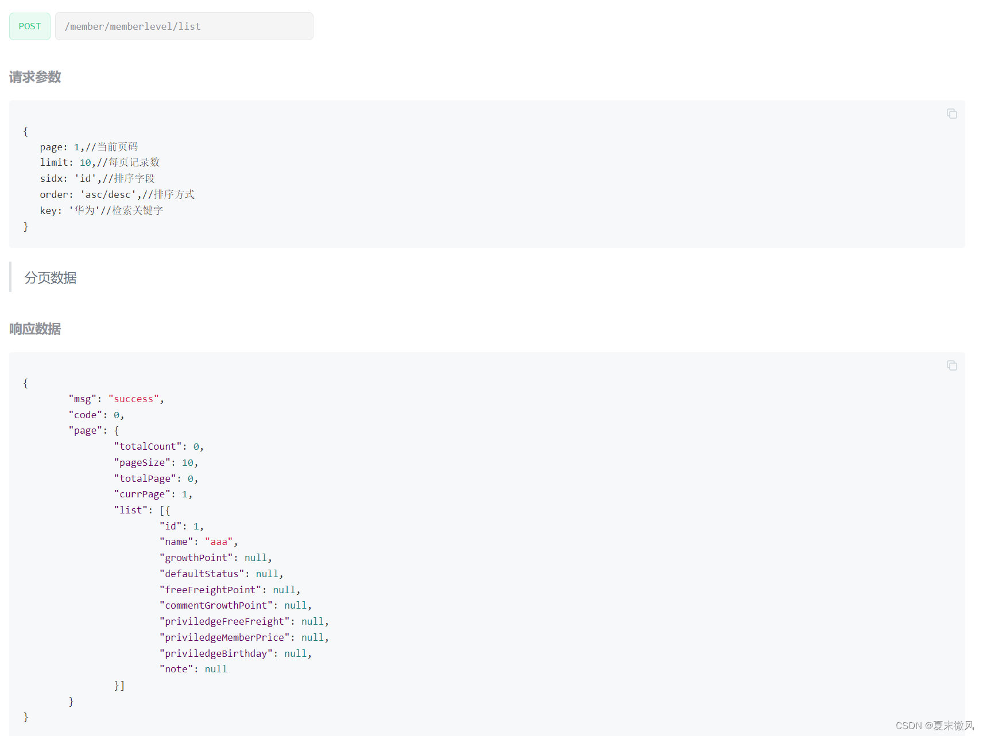Click the "priviledgeBirthday": null line
Screen dimensions: 983x736
pos(236,653)
